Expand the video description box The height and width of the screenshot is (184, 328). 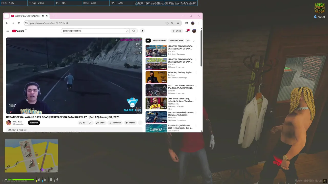pos(74,130)
